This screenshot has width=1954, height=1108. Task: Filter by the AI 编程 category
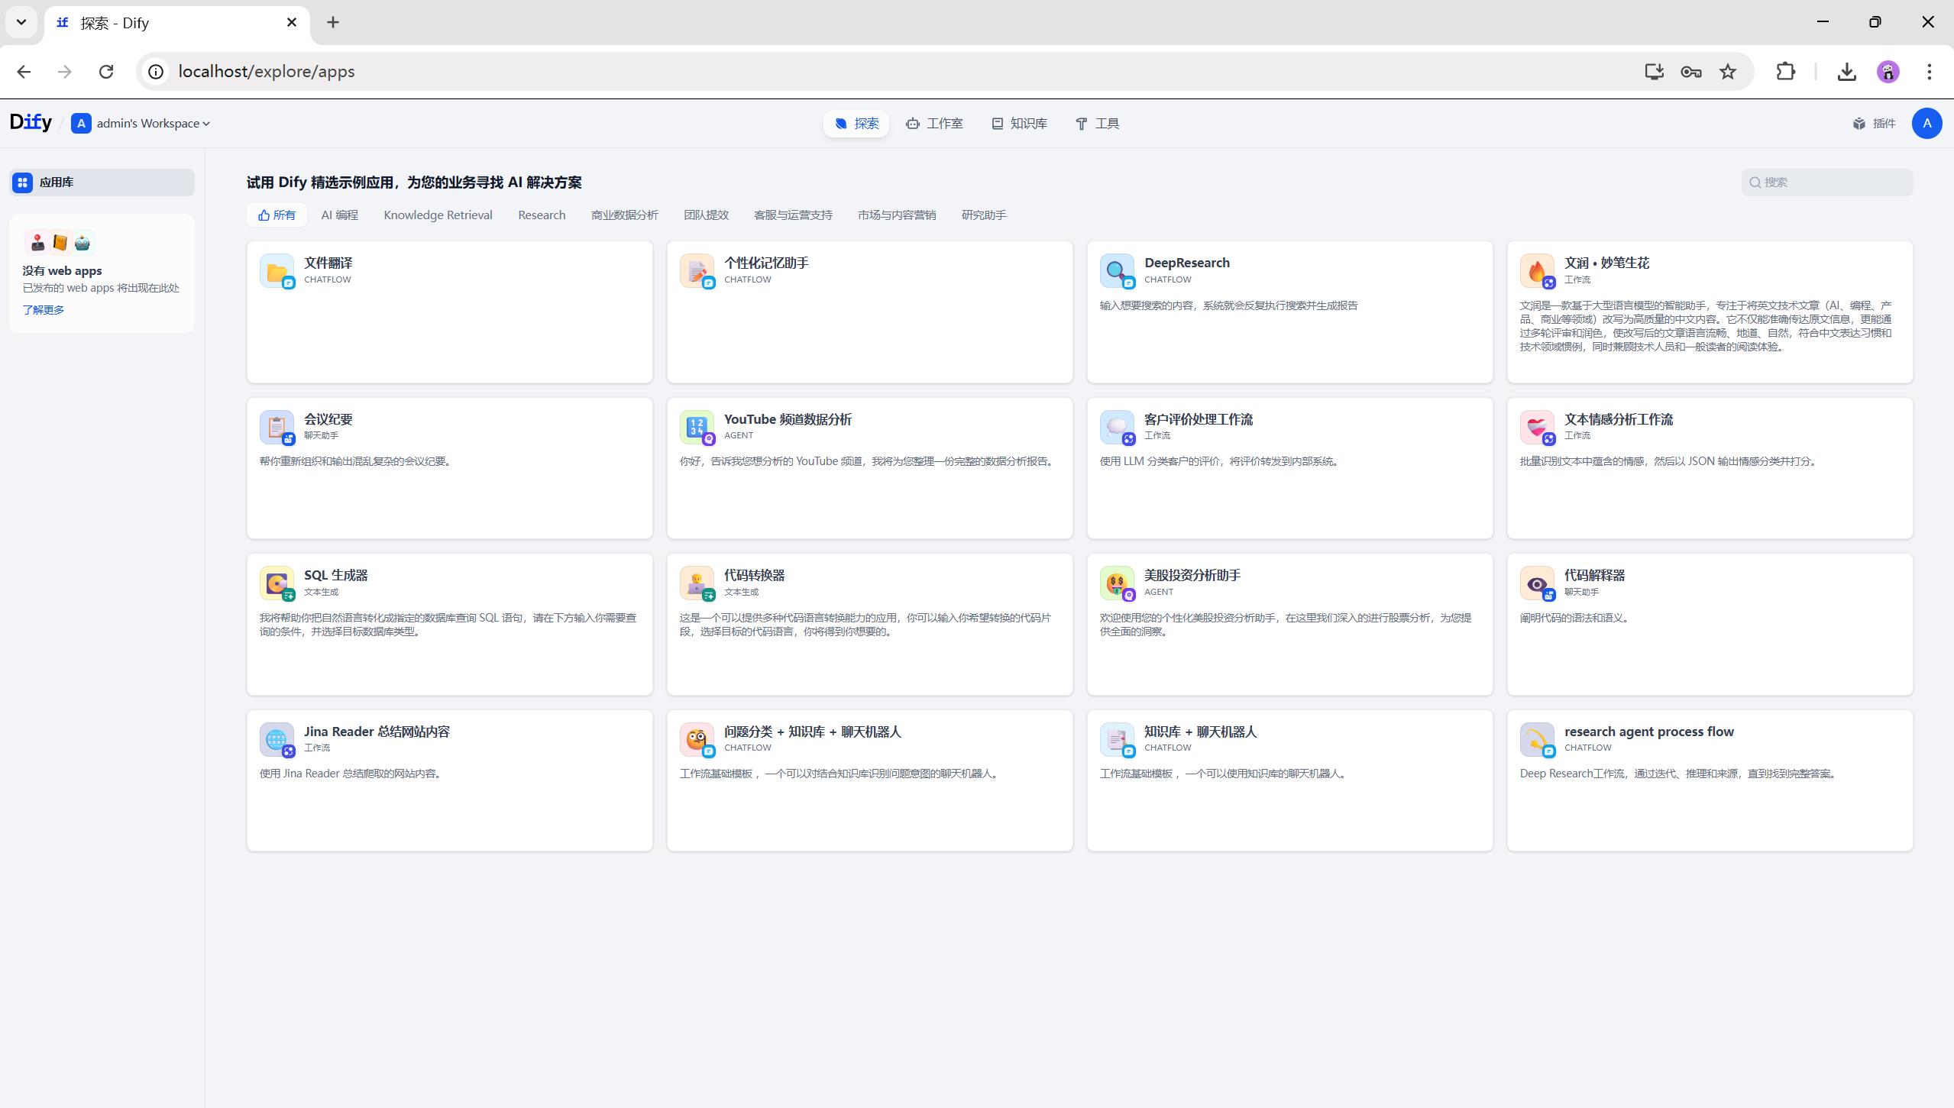(339, 215)
